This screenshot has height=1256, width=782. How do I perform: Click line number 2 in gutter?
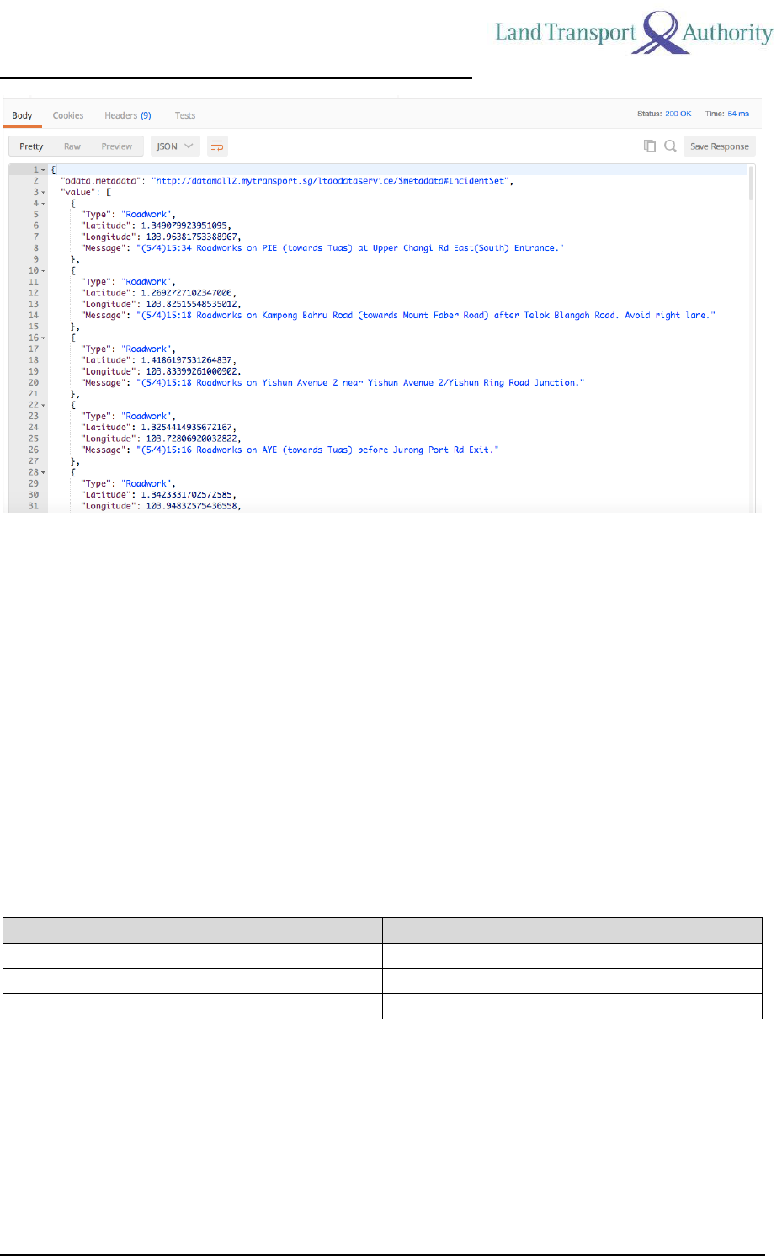pos(36,181)
